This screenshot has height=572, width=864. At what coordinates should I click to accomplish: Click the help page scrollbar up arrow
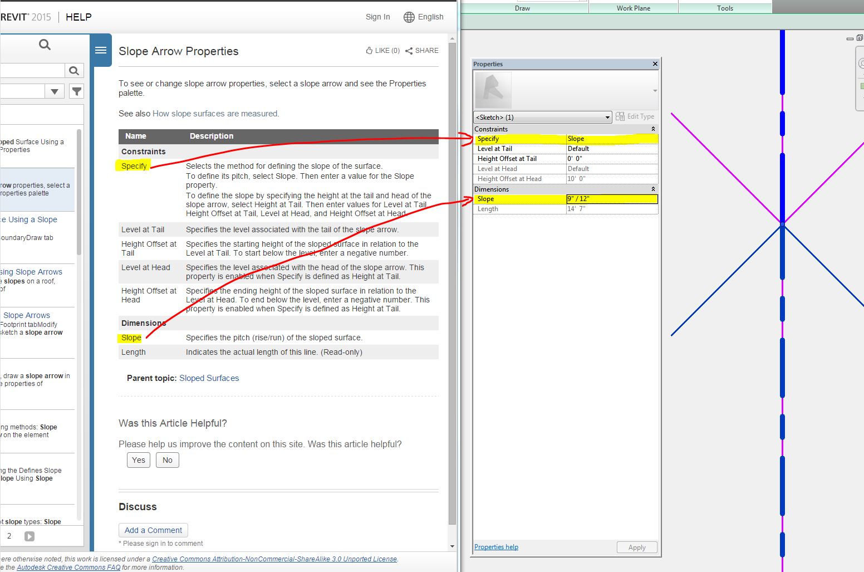[452, 39]
